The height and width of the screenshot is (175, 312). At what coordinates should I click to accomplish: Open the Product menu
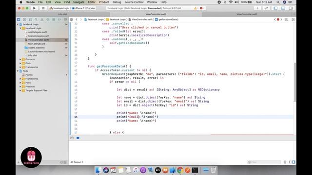point(104,2)
